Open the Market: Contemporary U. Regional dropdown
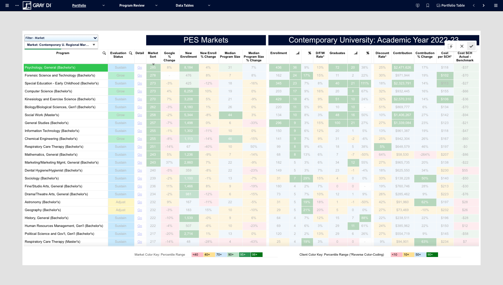This screenshot has height=285, width=503. pyautogui.click(x=61, y=45)
